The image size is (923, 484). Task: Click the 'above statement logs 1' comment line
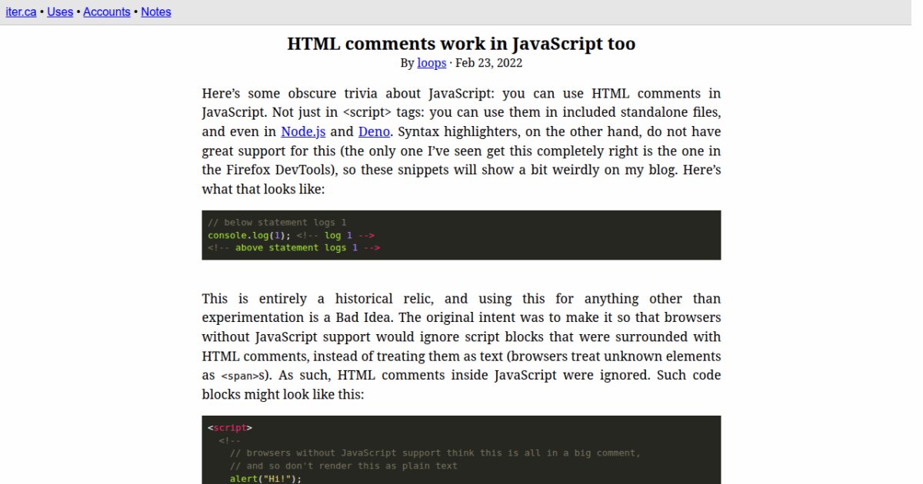294,248
